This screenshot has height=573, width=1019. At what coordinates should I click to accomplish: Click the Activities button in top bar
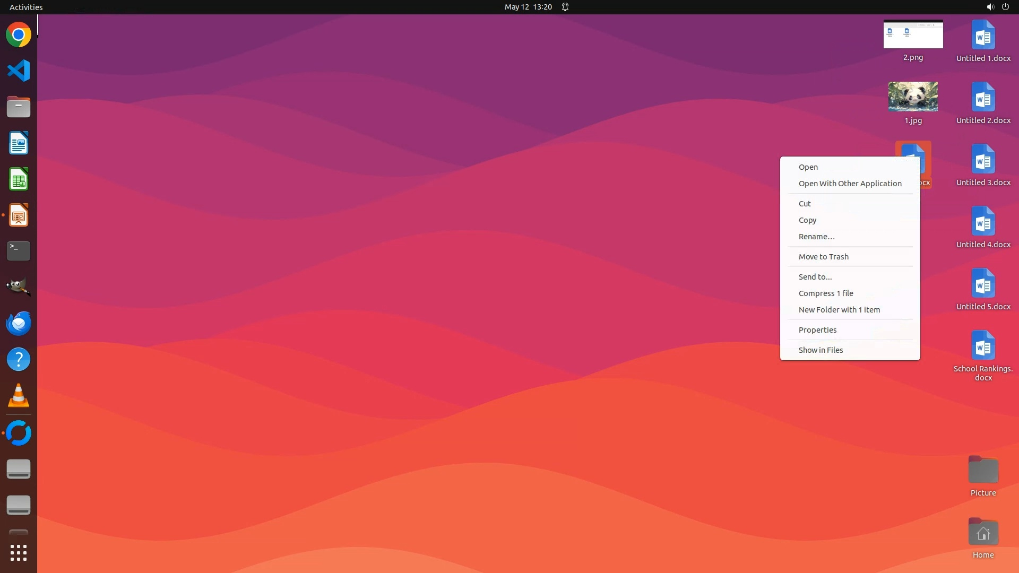click(x=26, y=7)
